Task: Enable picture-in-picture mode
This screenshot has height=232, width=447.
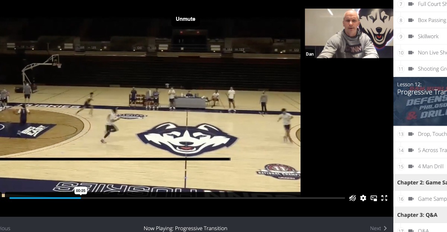Action: click(x=374, y=198)
